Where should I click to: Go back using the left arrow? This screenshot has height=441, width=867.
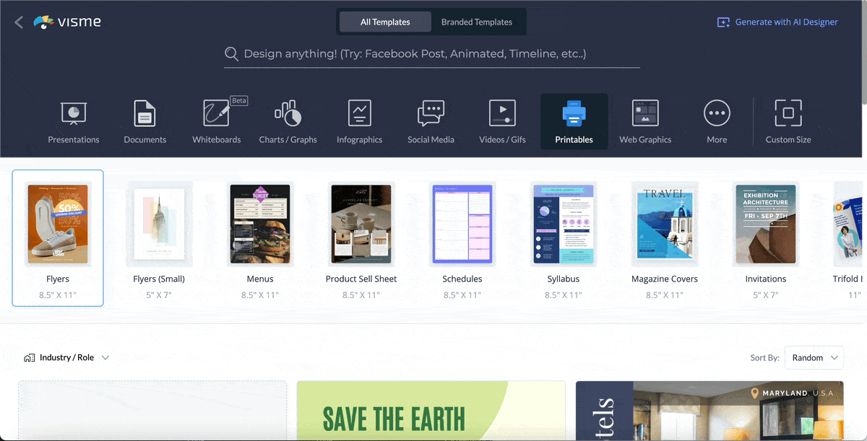tap(19, 22)
